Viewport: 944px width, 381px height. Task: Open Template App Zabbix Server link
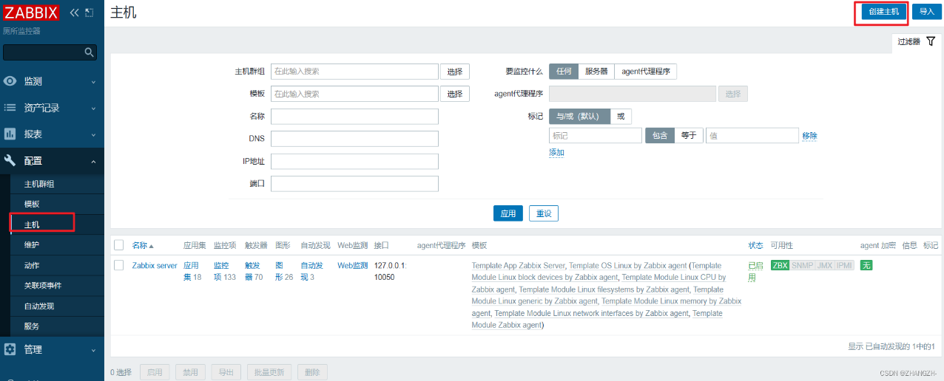tap(519, 265)
